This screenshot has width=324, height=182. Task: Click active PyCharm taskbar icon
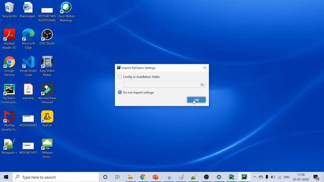[x=244, y=177]
